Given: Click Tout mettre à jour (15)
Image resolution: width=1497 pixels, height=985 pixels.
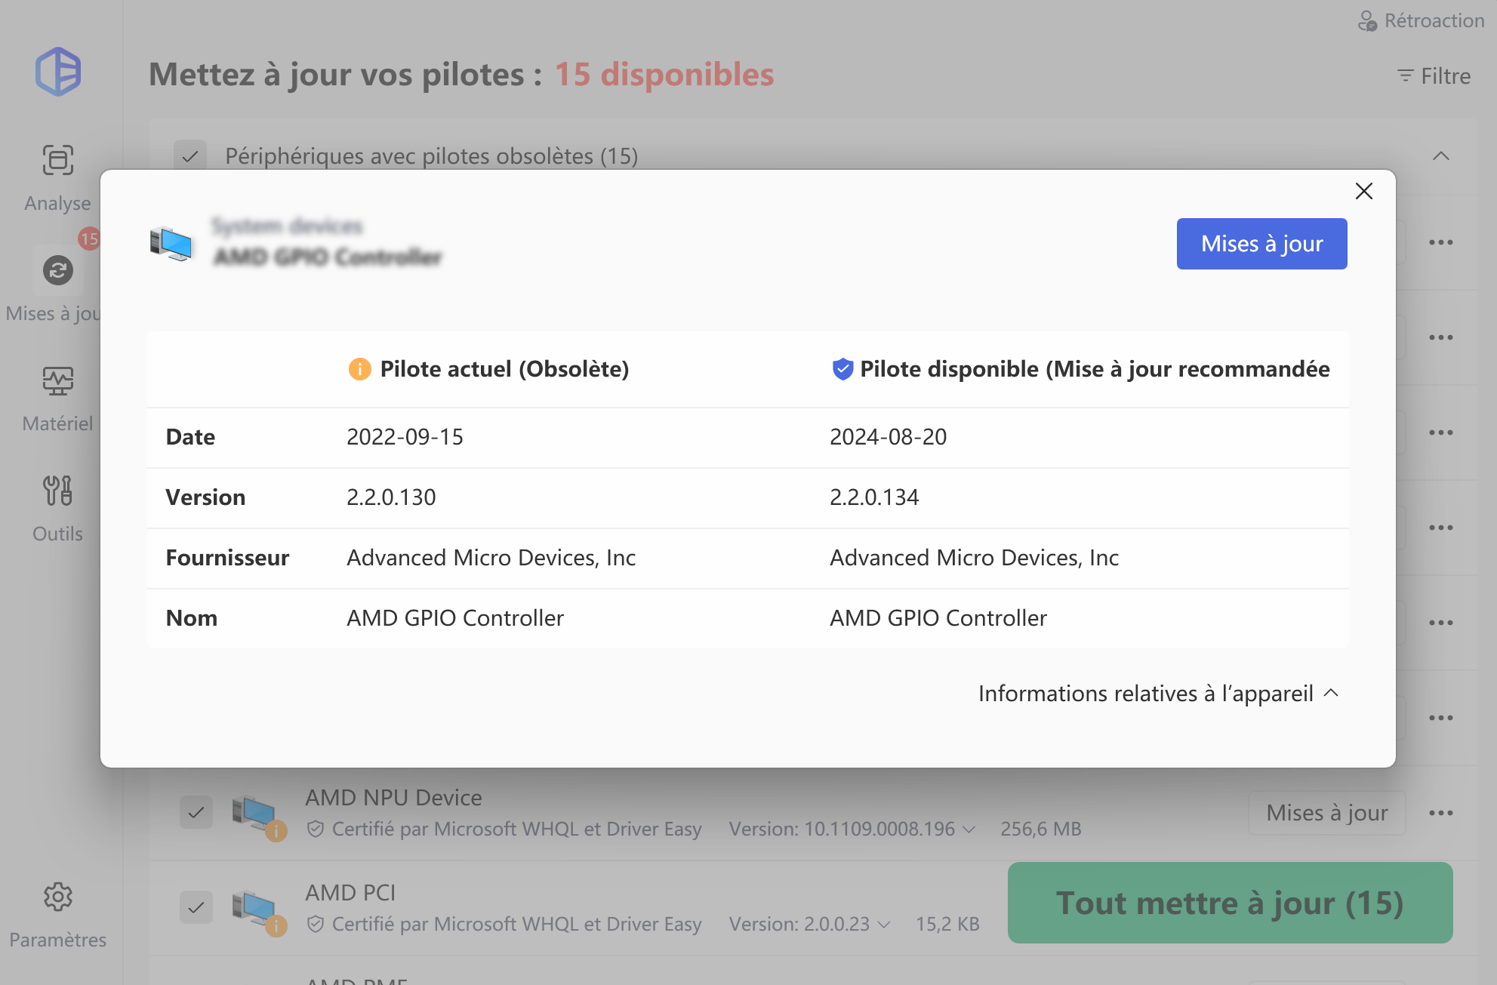Looking at the screenshot, I should coord(1230,903).
